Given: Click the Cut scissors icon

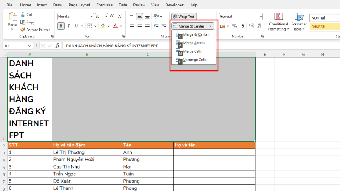Looking at the screenshot, I should tap(23, 14).
